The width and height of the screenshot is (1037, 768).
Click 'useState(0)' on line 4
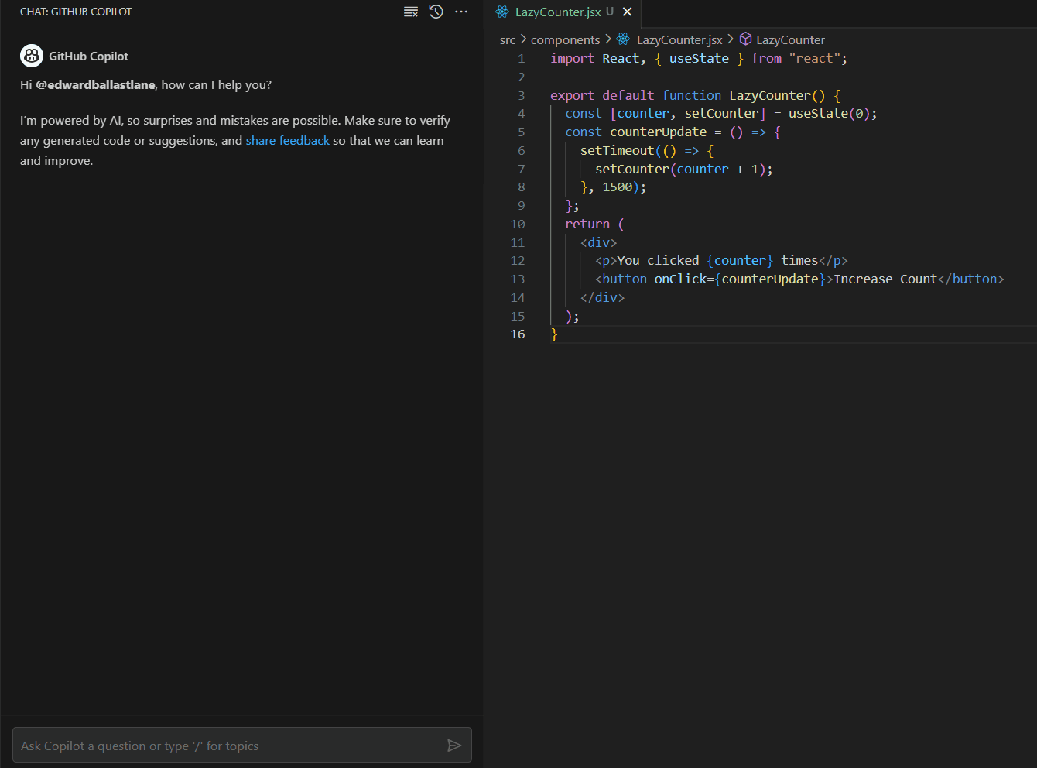tap(830, 113)
